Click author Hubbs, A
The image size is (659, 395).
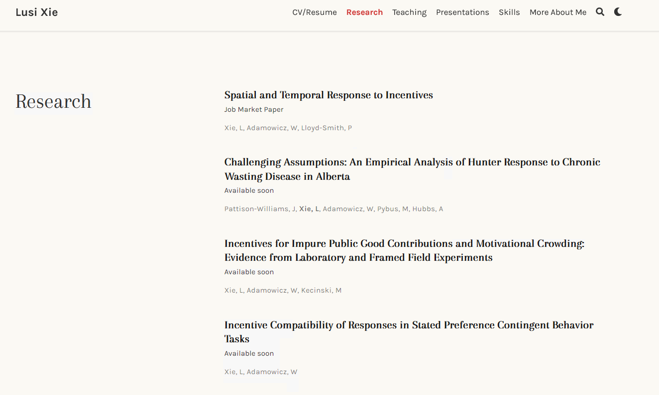[428, 209]
